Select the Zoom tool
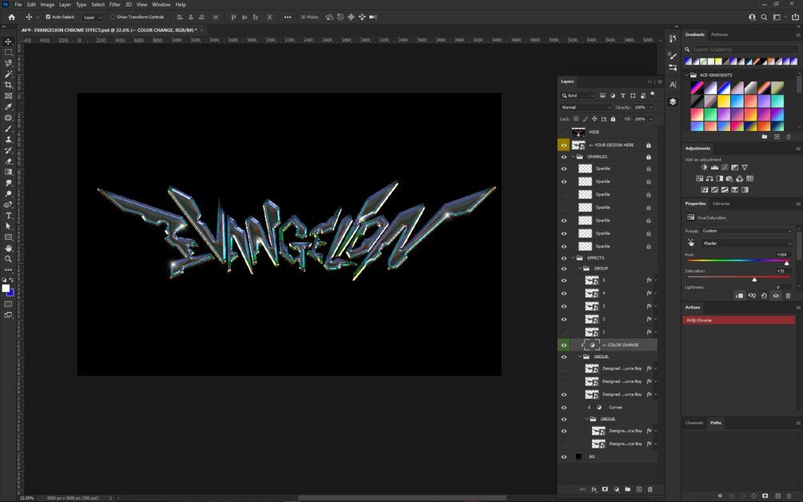 (x=8, y=259)
